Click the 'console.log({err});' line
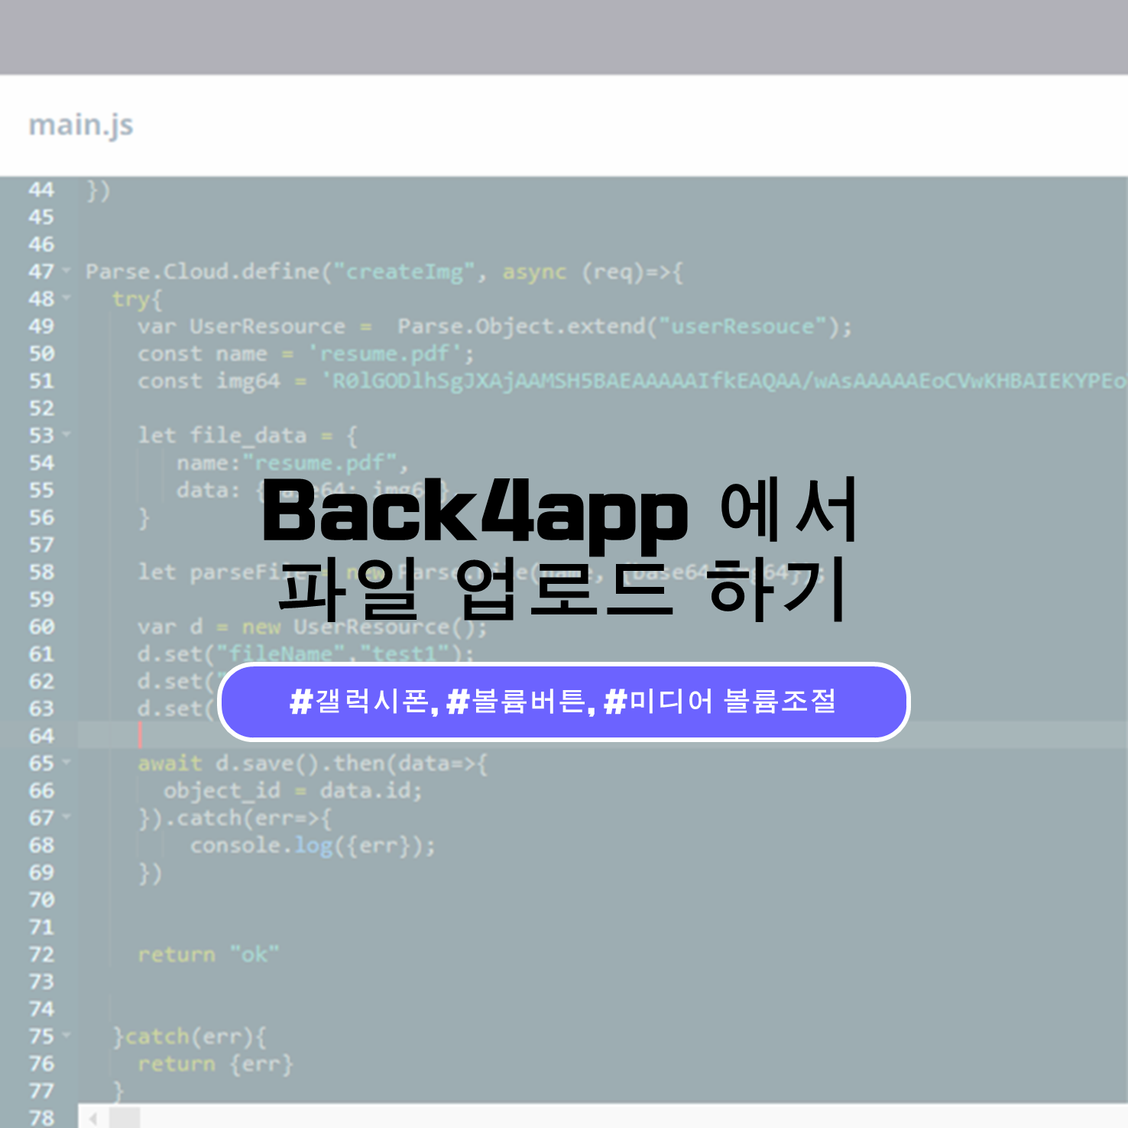Viewport: 1128px width, 1128px height. click(313, 845)
